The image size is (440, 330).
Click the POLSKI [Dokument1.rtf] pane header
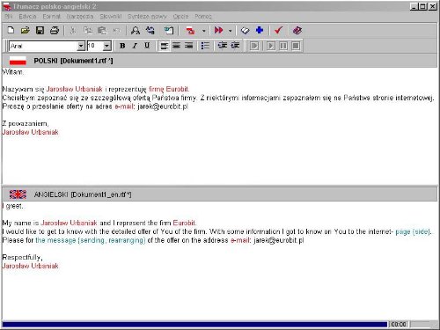coord(220,61)
